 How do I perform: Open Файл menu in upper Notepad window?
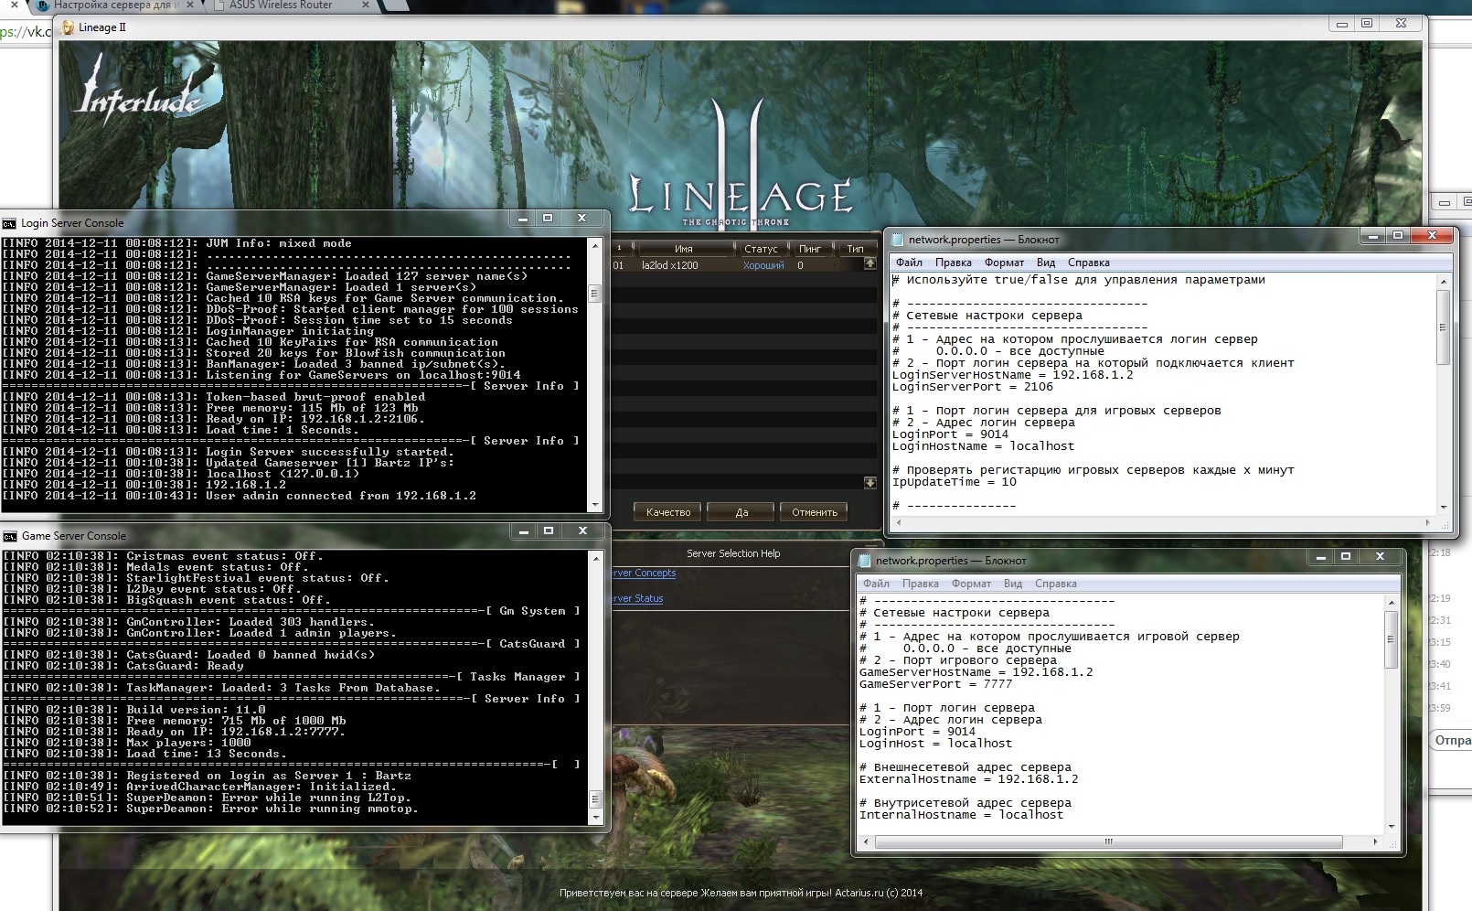(909, 263)
